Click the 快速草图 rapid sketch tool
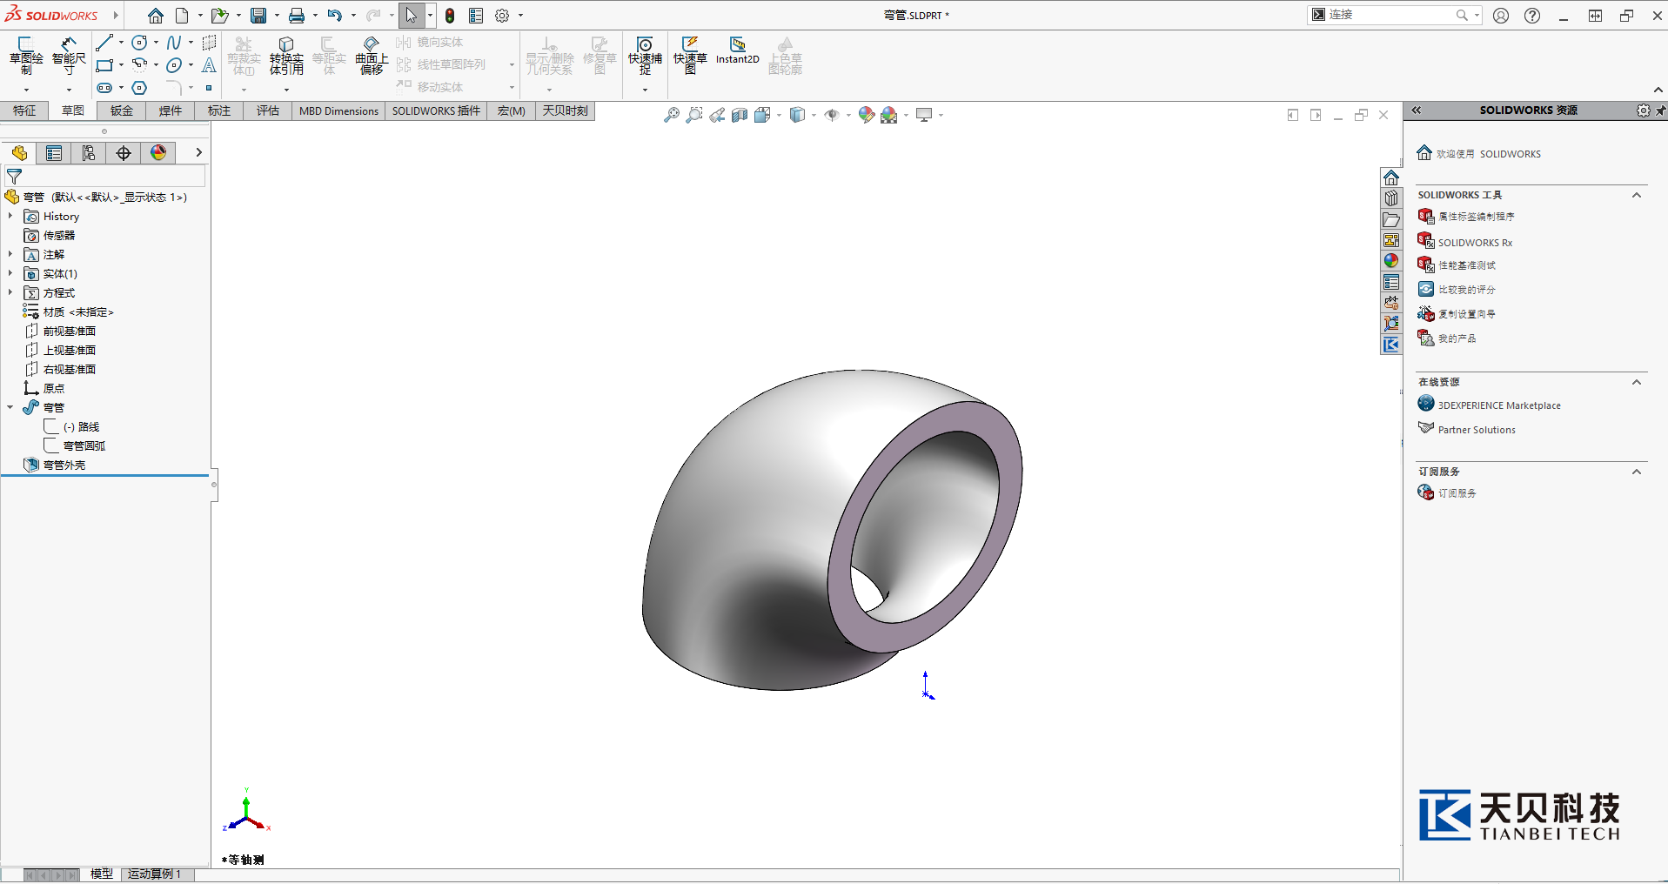The image size is (1668, 884). [x=690, y=56]
